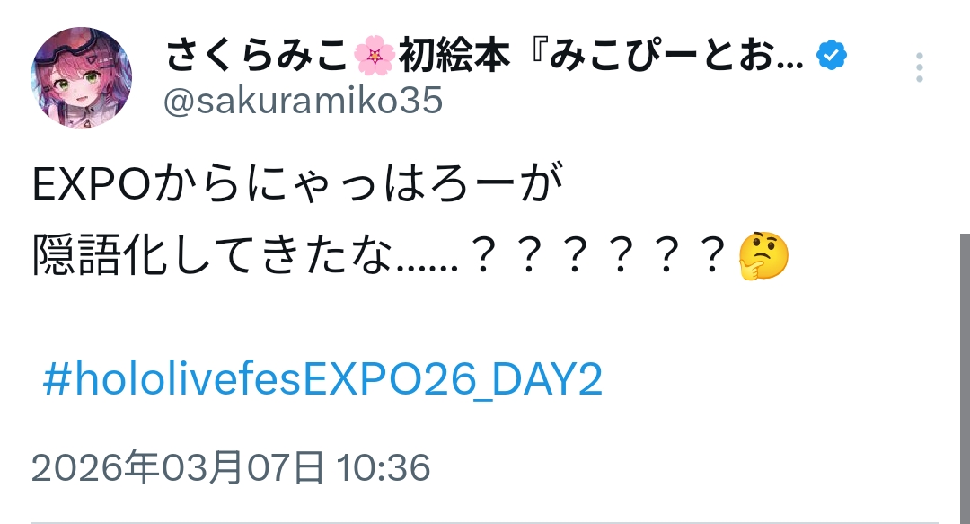Click the kanji 隠語化 in the tweet body
Viewport: 970px width, 524px height.
[100, 256]
